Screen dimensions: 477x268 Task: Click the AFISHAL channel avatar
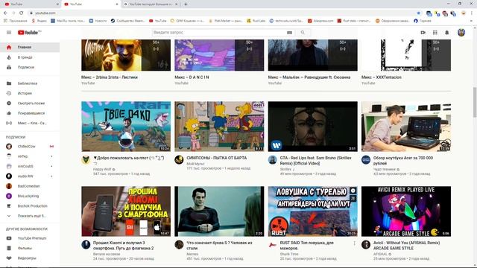coord(366,245)
